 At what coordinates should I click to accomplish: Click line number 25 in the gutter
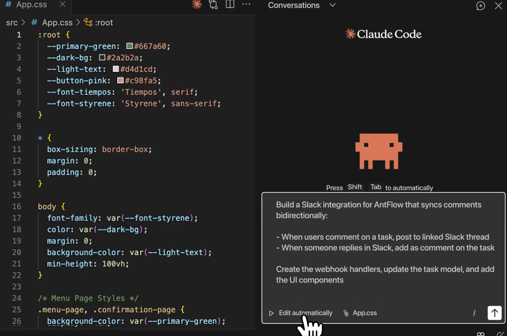pyautogui.click(x=17, y=309)
